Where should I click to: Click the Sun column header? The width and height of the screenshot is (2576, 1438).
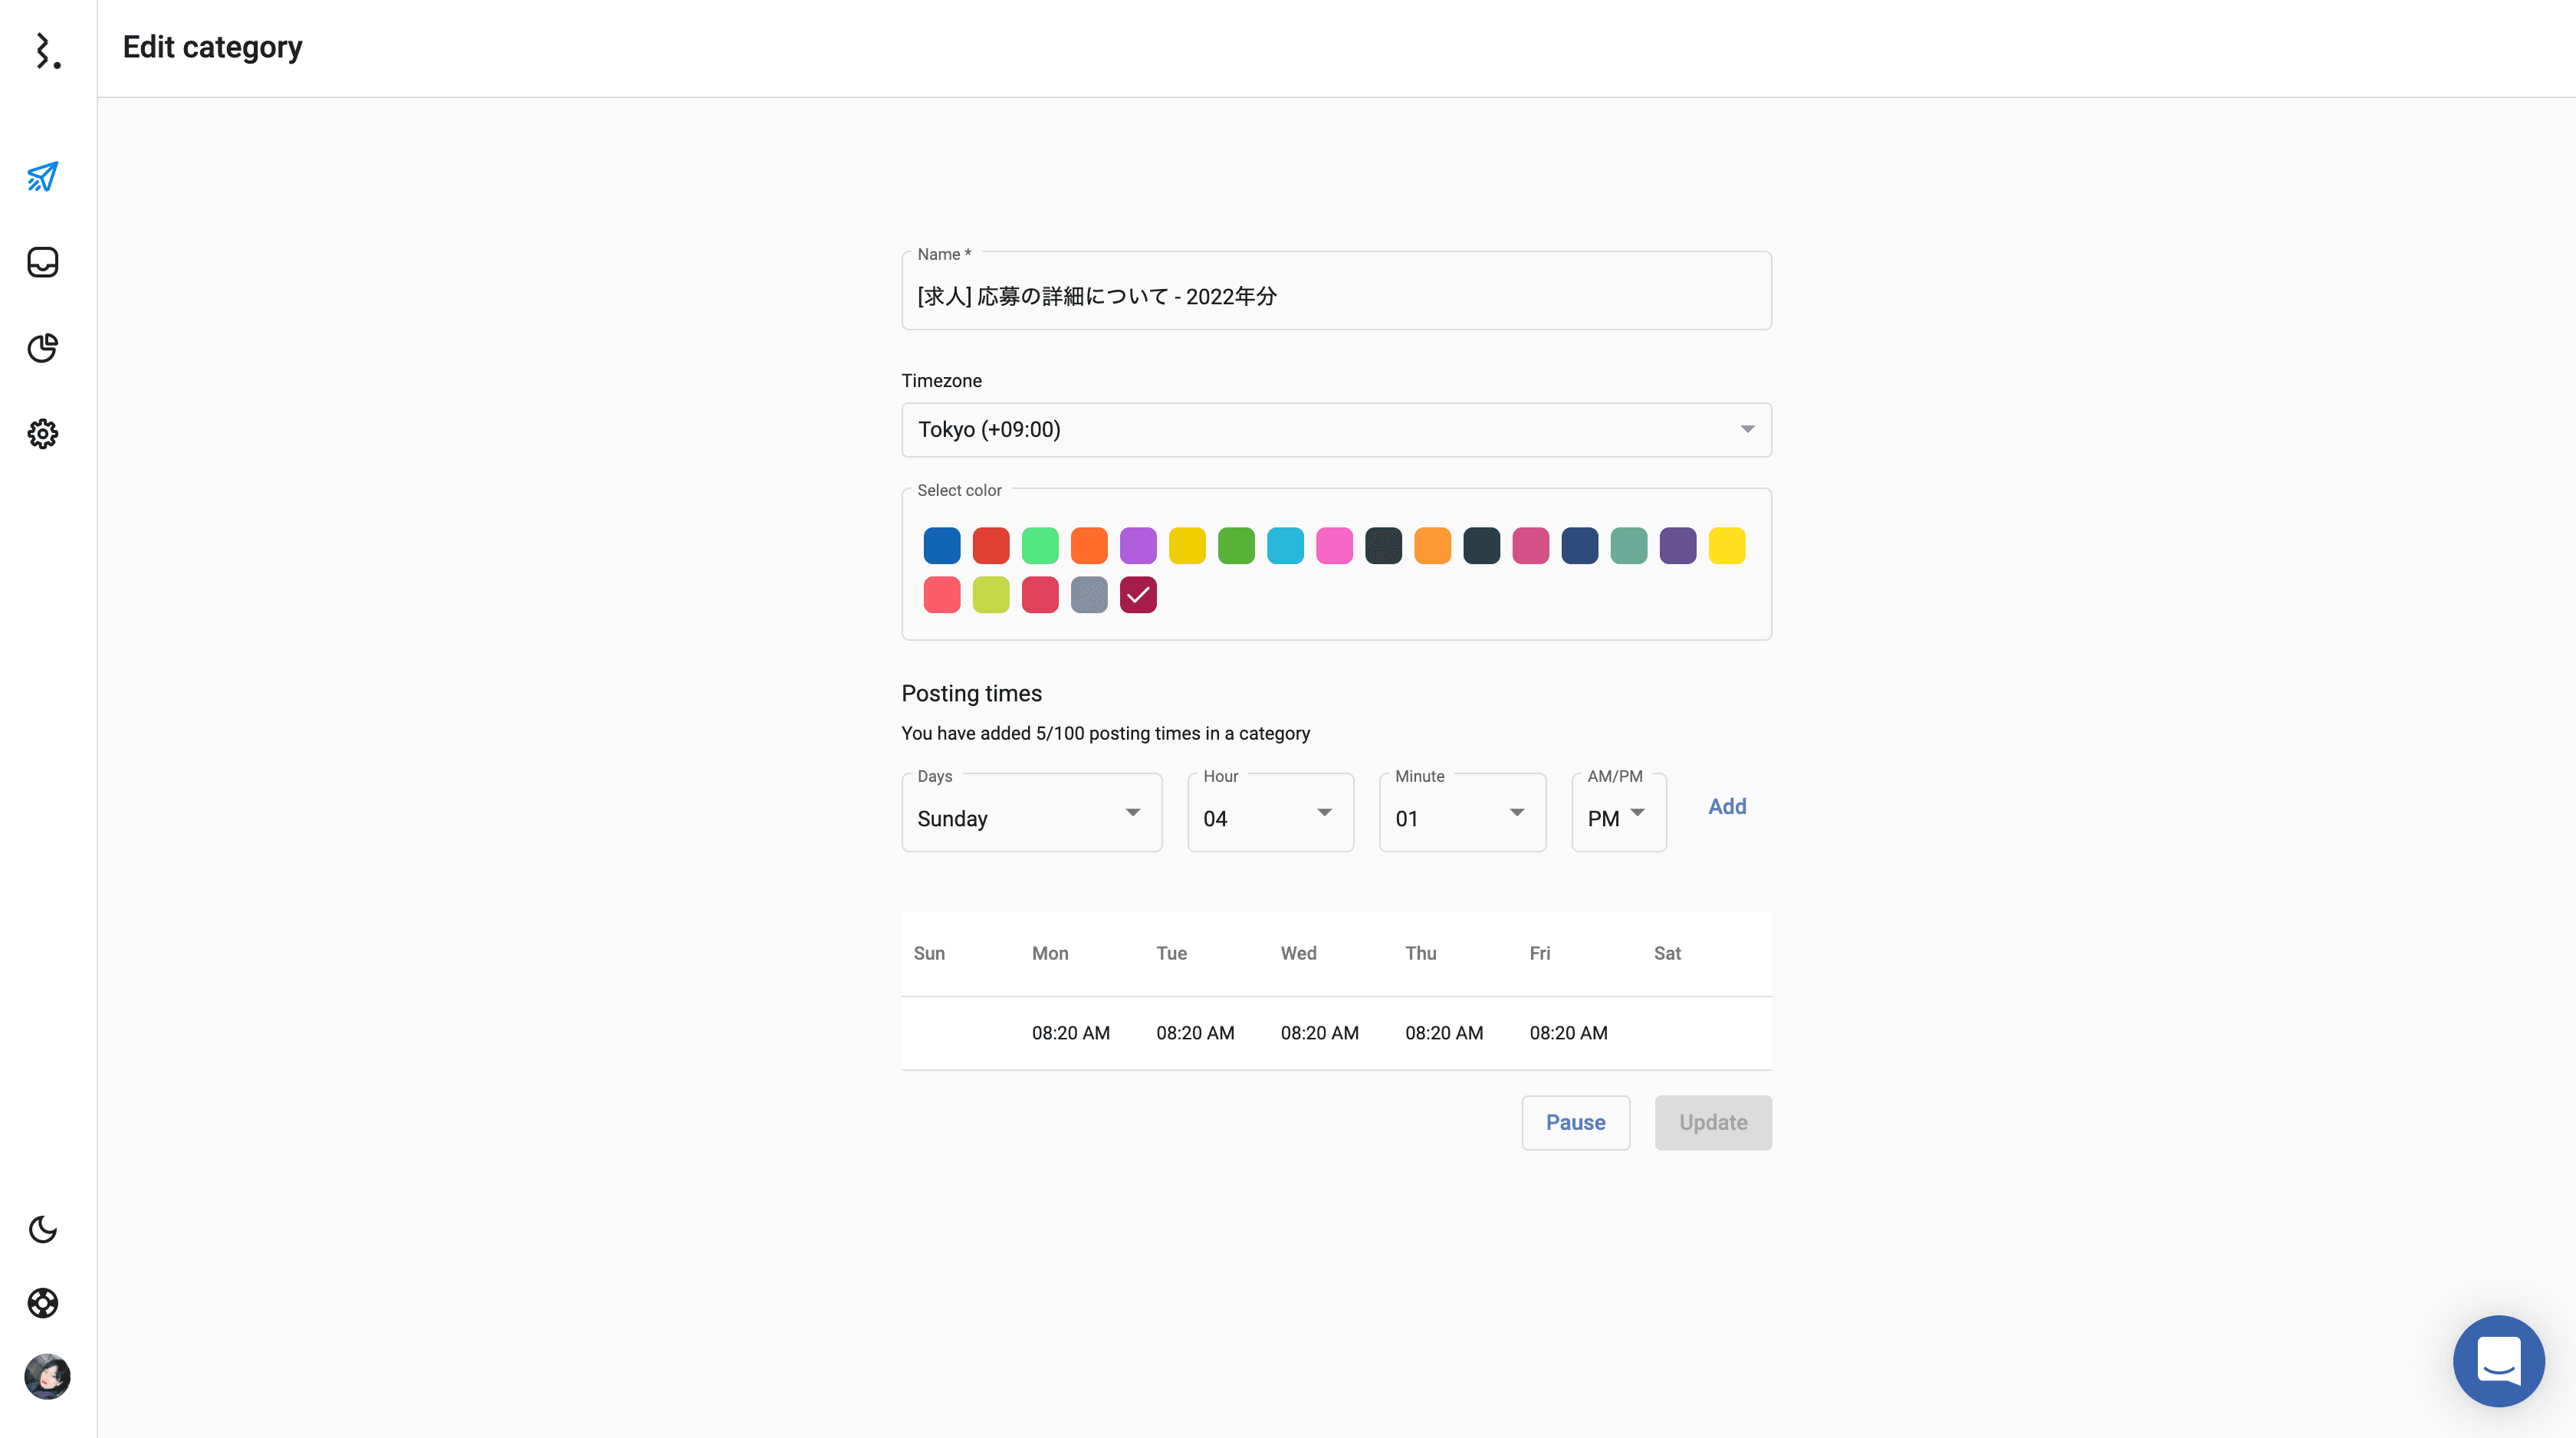(929, 953)
